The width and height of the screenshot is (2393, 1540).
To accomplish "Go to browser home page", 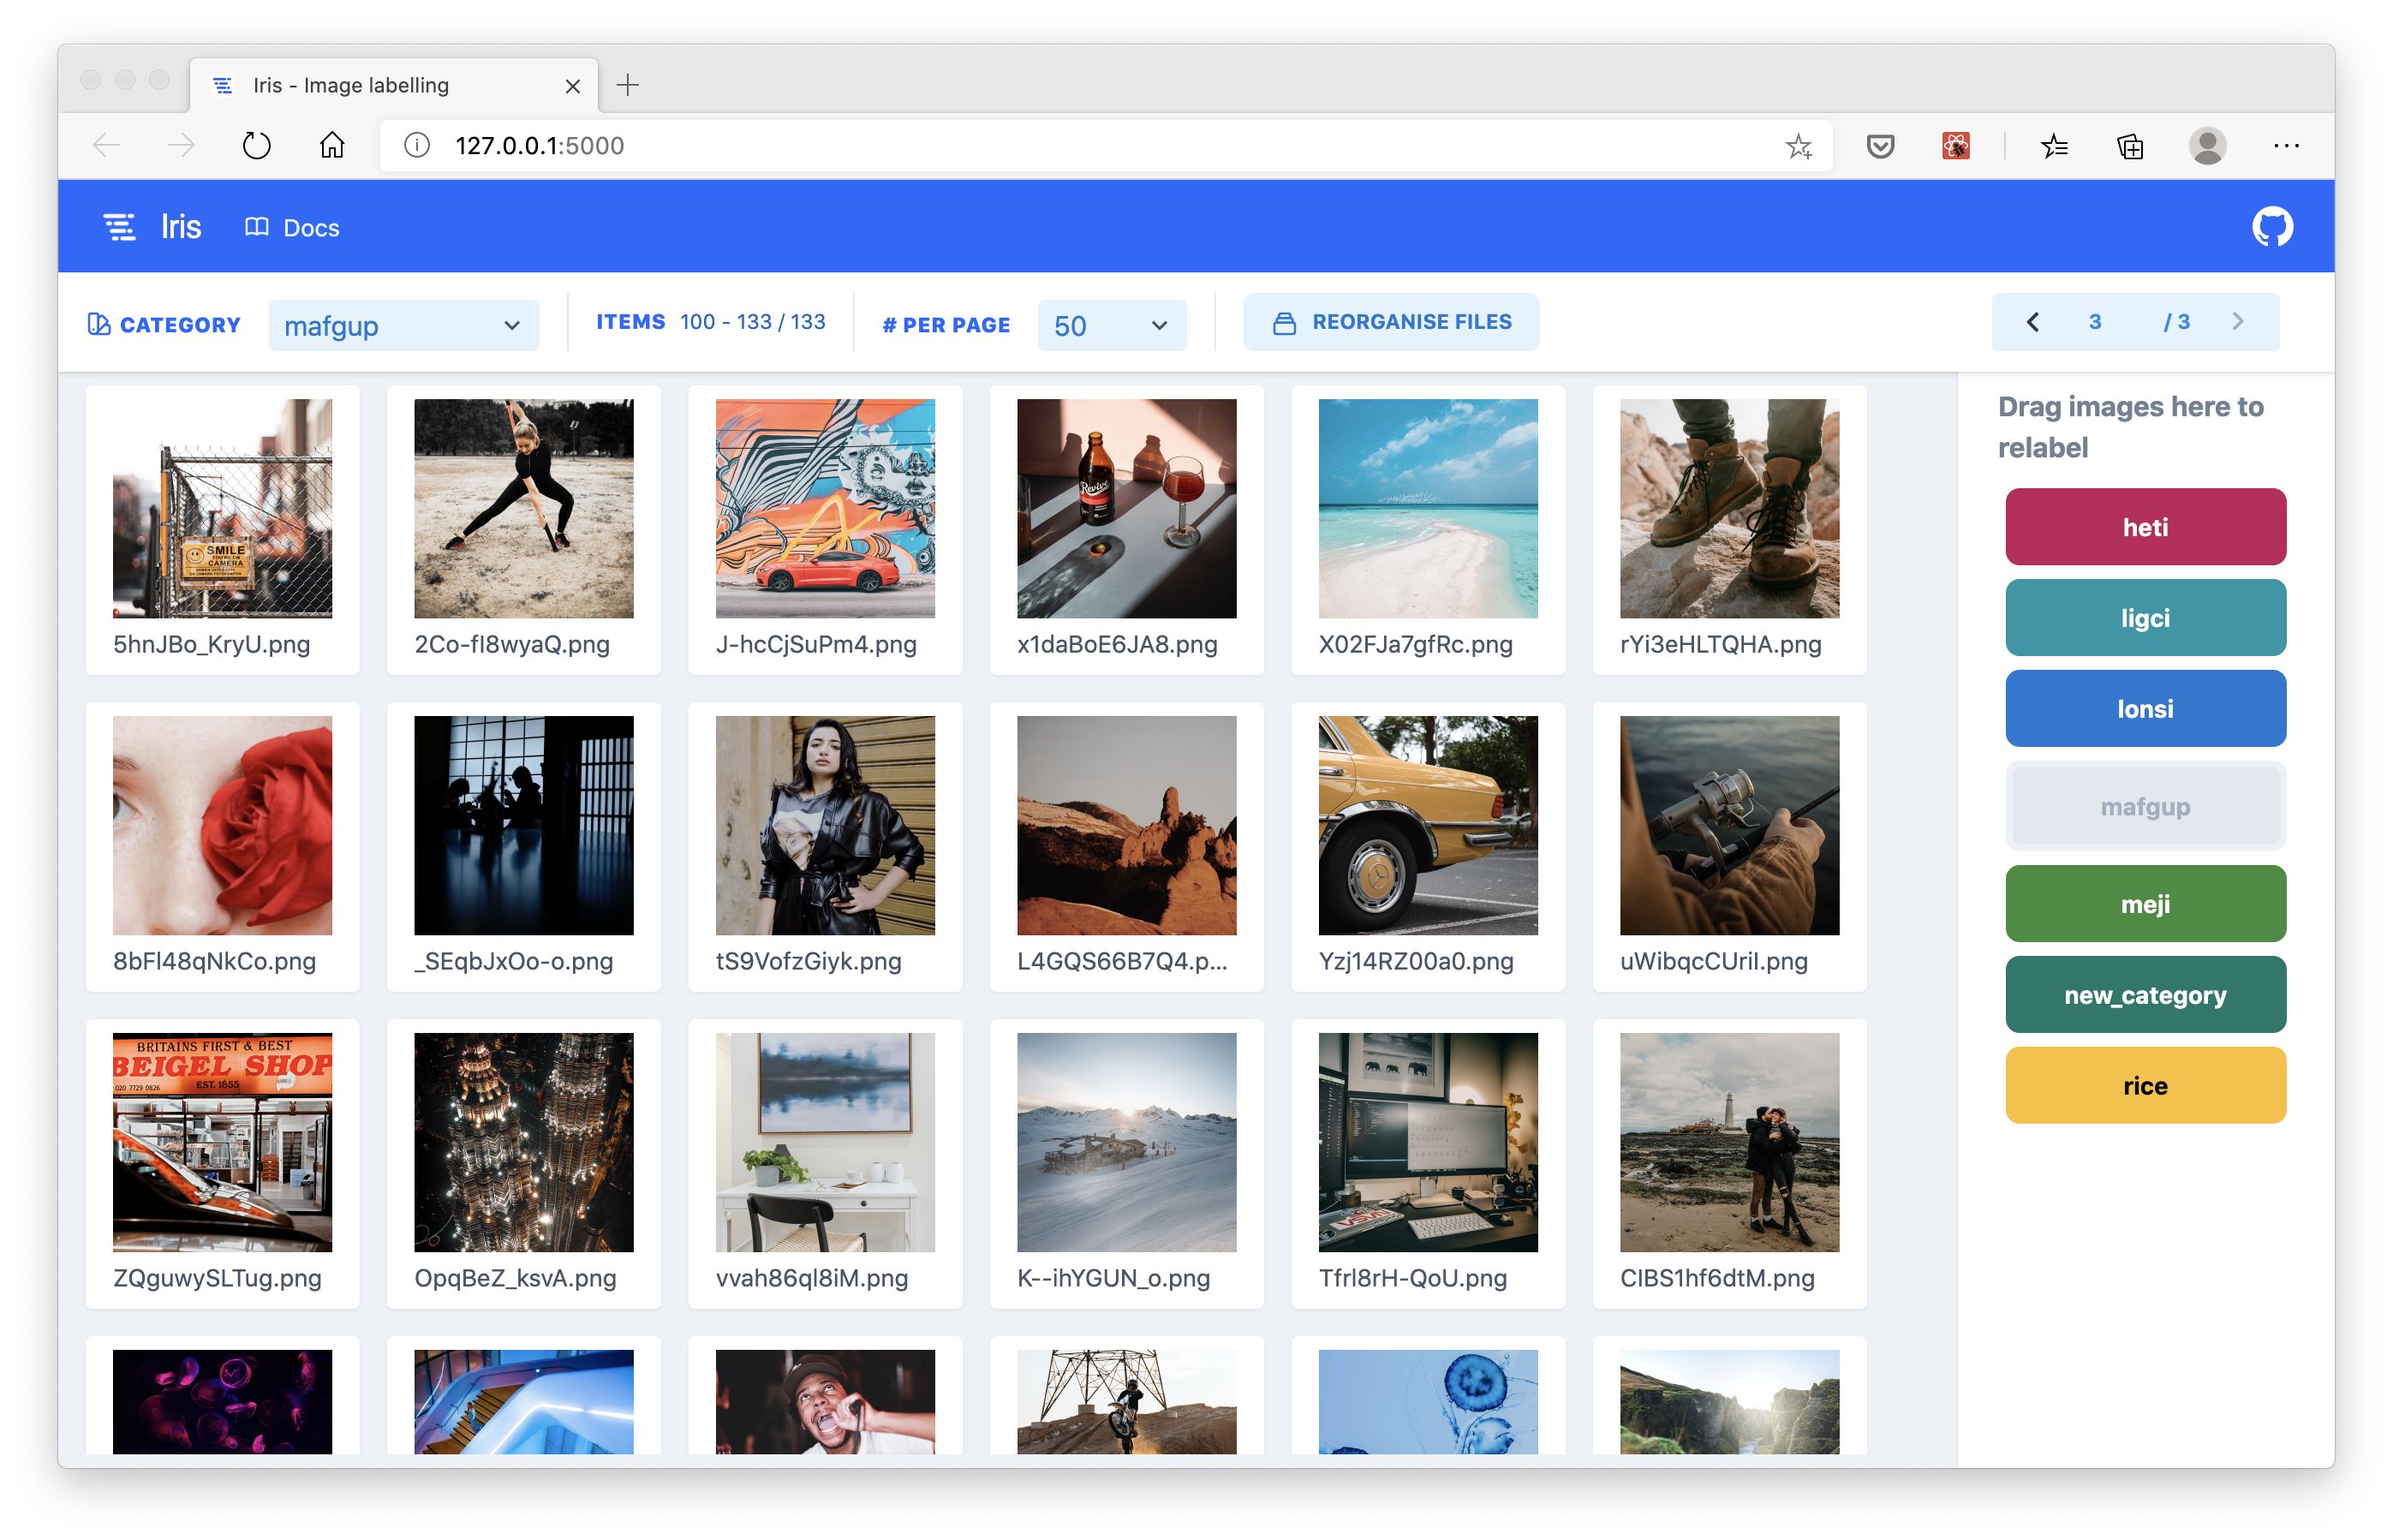I will pyautogui.click(x=332, y=146).
